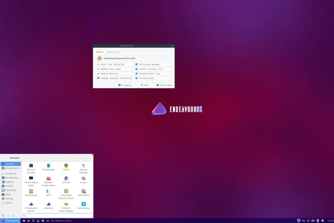The image size is (334, 223).
Task: Switch to the General Info tab
Action: tap(113, 52)
